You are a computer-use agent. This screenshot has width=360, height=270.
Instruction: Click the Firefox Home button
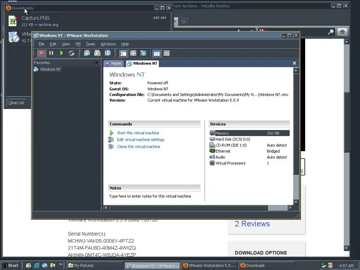pos(342,32)
